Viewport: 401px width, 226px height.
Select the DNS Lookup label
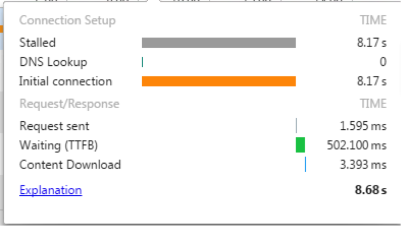(53, 62)
